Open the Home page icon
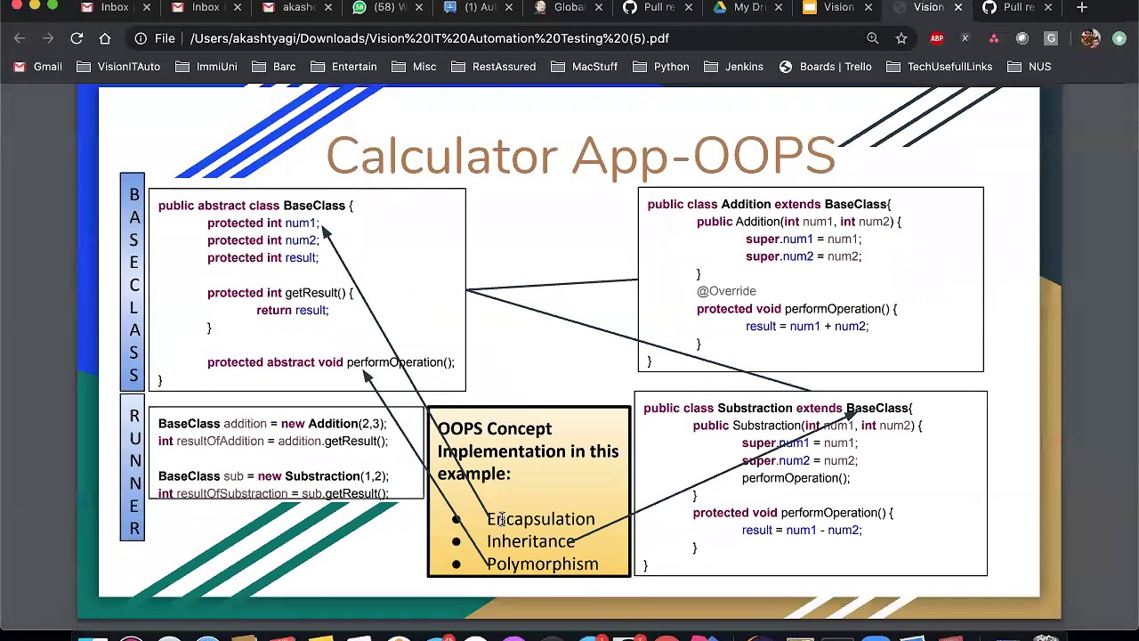The height and width of the screenshot is (641, 1139). point(105,38)
